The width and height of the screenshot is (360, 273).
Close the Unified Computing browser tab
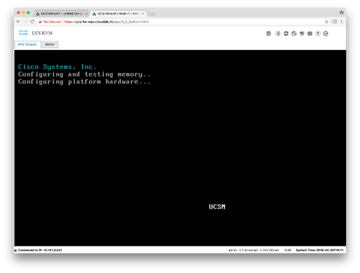pyautogui.click(x=86, y=14)
